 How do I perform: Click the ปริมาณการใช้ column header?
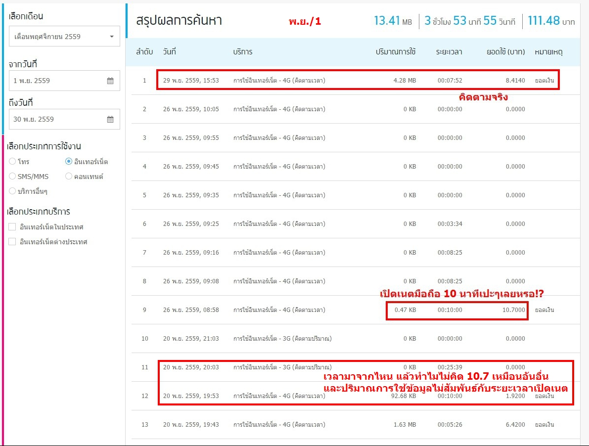(x=396, y=52)
